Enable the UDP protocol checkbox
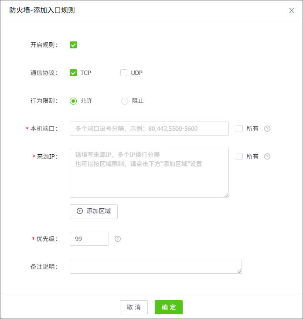 click(x=124, y=73)
